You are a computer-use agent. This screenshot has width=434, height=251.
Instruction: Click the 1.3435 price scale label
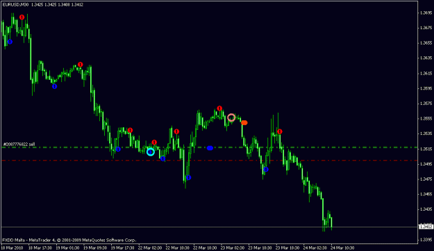[426, 209]
